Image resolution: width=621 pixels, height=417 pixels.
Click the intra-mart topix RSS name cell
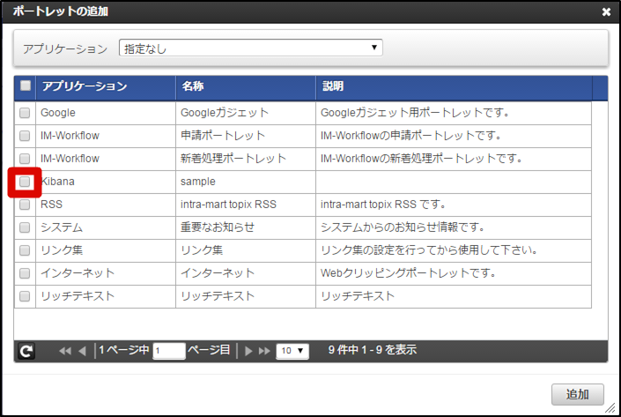tap(246, 205)
